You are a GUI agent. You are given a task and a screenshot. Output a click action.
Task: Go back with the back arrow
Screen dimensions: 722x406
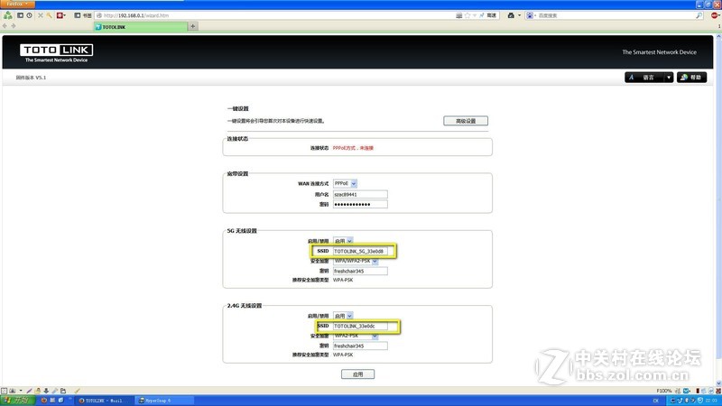[x=5, y=26]
